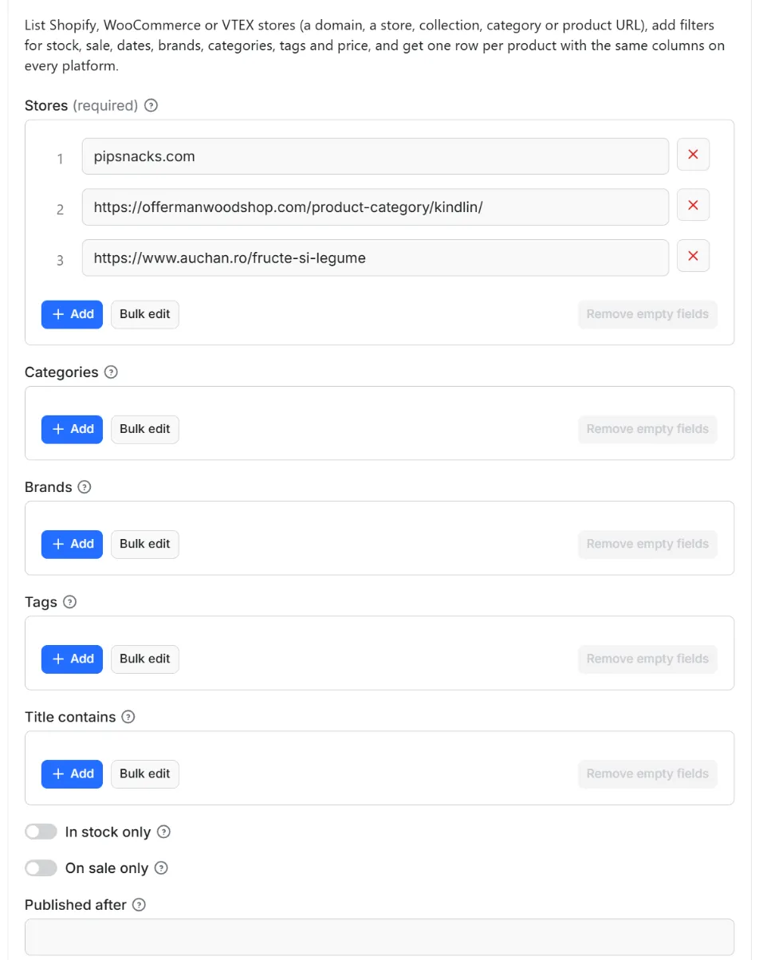Edit the auchan.ro URL field
759x960 pixels.
[375, 258]
